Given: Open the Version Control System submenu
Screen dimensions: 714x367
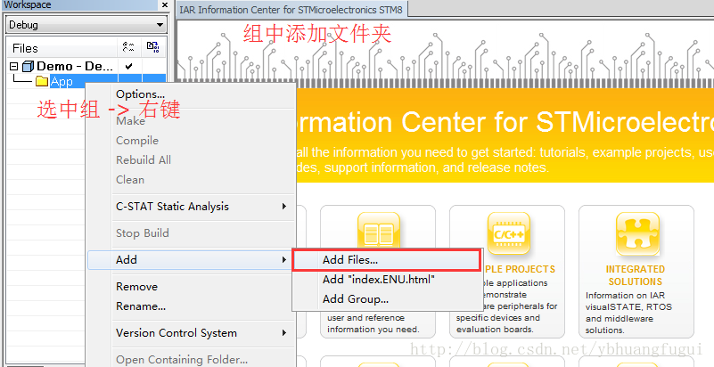Looking at the screenshot, I should pos(191,333).
